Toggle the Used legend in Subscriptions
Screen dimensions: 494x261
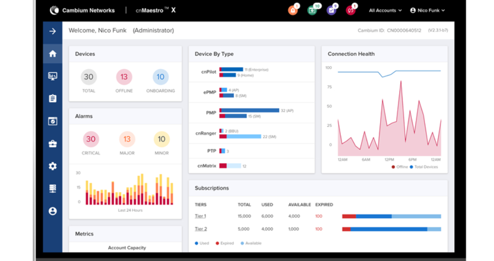[202, 243]
